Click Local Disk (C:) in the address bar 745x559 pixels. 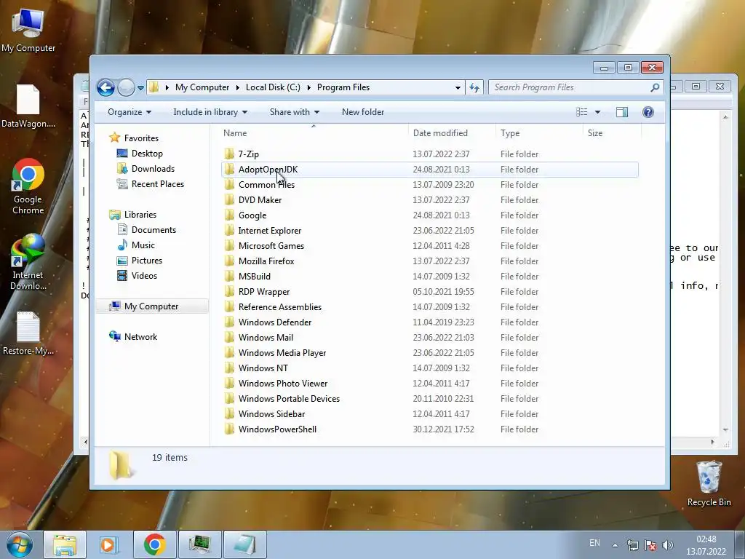pos(274,87)
